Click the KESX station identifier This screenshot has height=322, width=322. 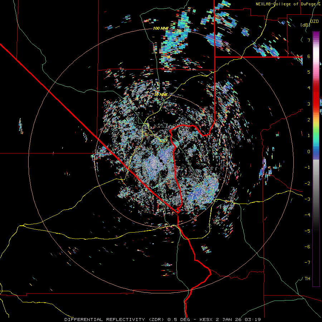coord(206,319)
